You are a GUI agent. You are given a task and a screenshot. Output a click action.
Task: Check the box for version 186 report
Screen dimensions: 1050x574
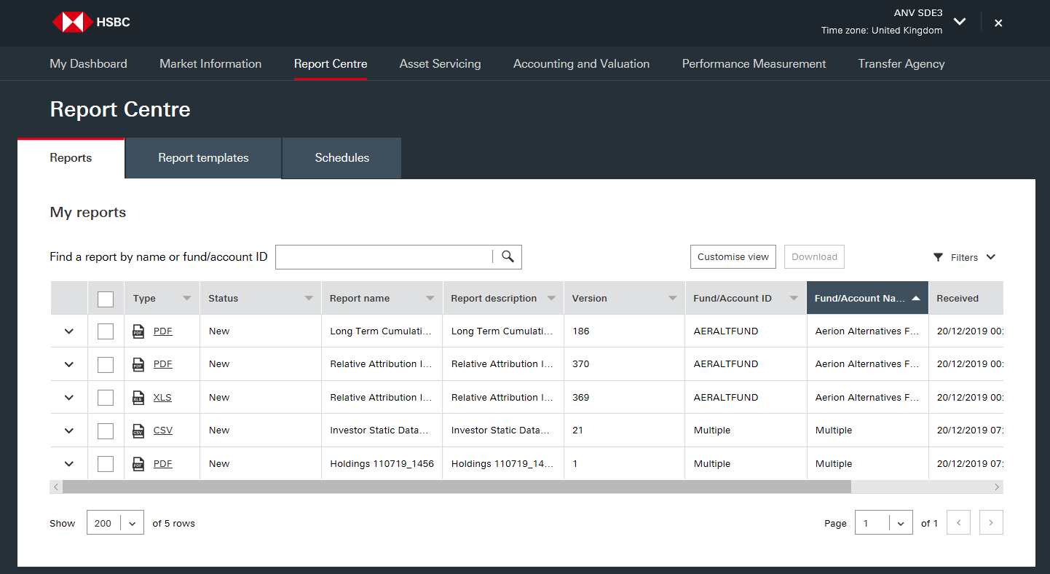point(106,331)
